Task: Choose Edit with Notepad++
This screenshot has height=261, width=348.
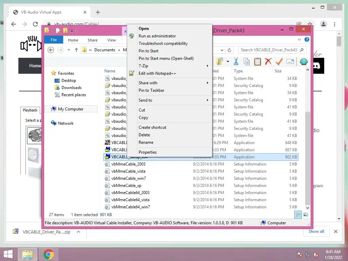Action: (x=170, y=73)
